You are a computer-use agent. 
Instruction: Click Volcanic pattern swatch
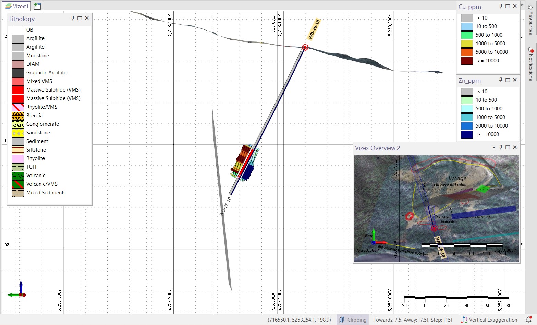pyautogui.click(x=18, y=176)
